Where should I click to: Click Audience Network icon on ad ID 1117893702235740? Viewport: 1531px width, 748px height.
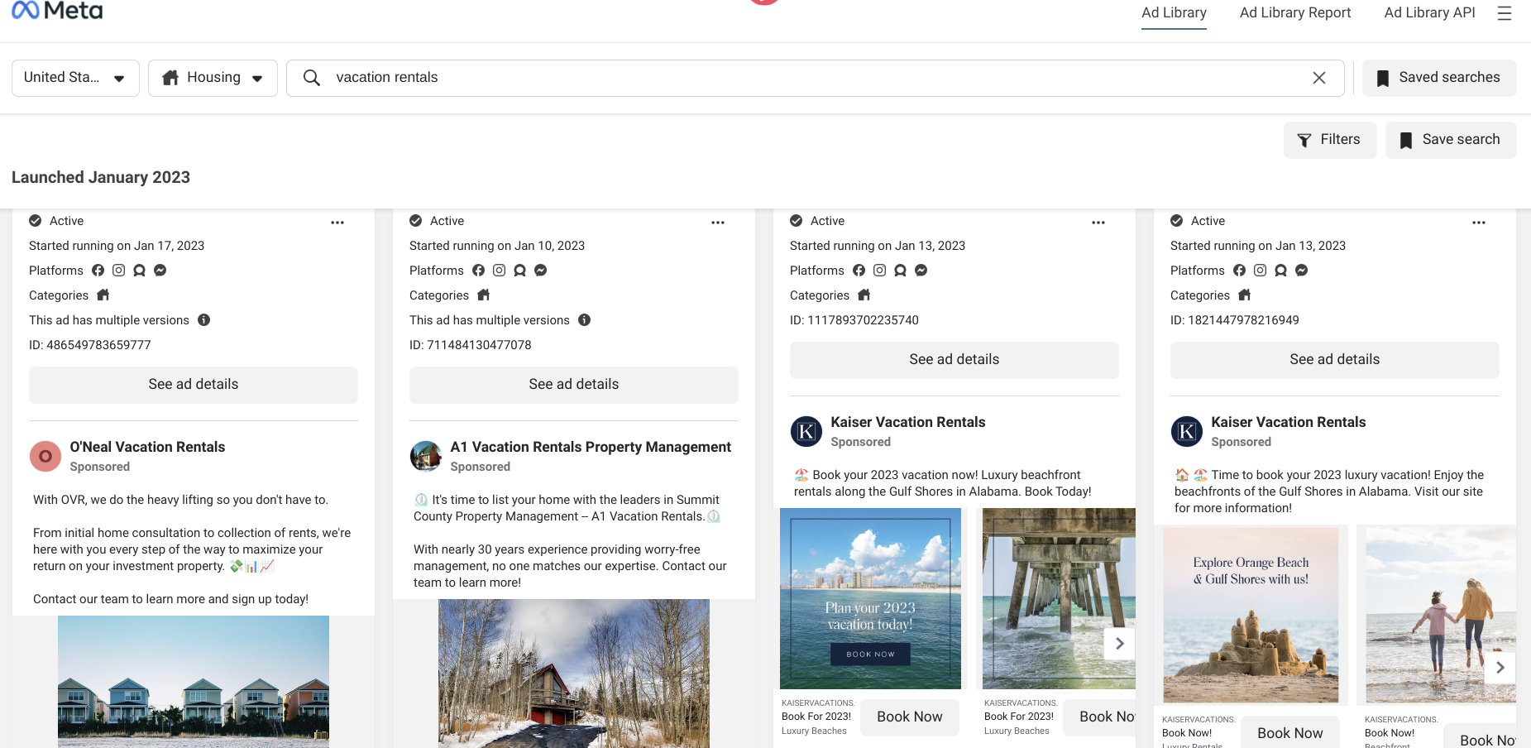pos(901,271)
